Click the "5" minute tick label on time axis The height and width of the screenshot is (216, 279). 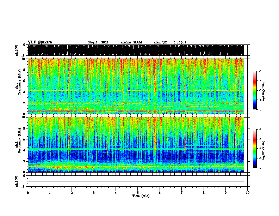pyautogui.click(x=138, y=193)
